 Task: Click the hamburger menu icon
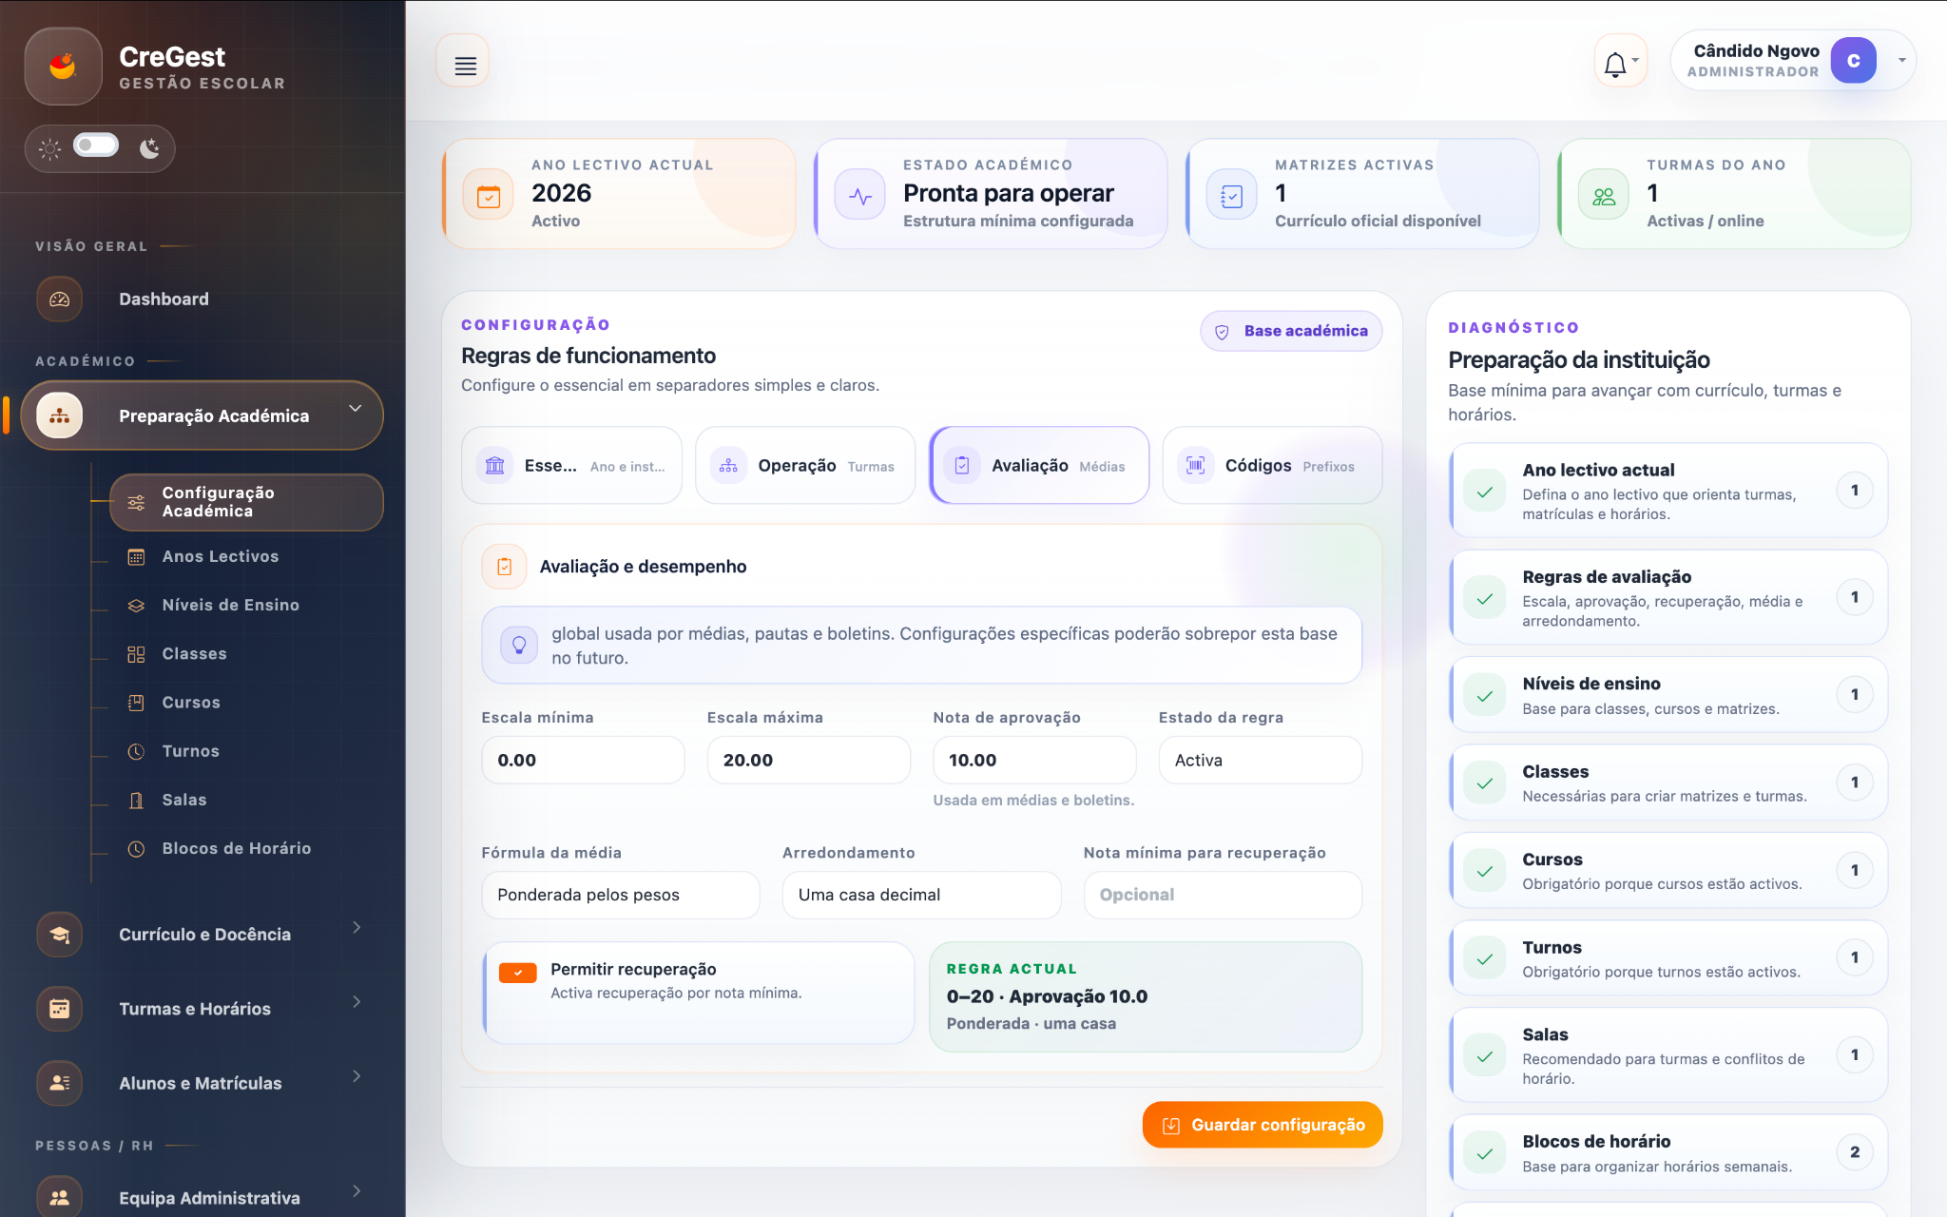point(465,65)
